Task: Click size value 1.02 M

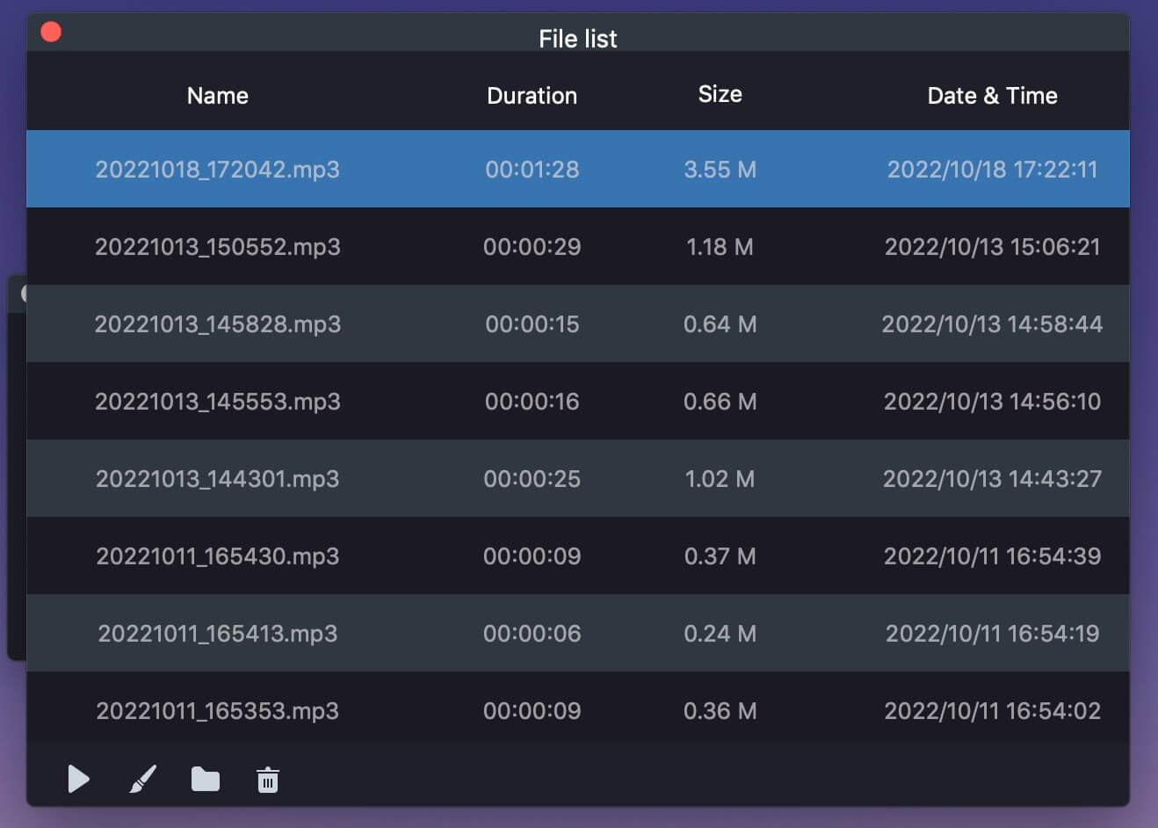Action: click(720, 478)
